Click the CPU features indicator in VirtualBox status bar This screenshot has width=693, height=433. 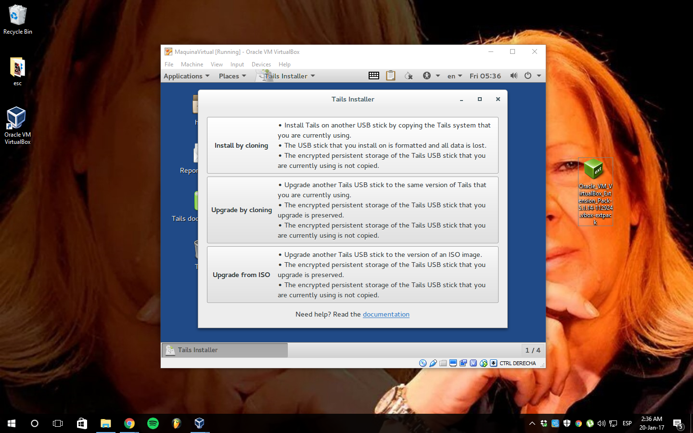click(474, 363)
